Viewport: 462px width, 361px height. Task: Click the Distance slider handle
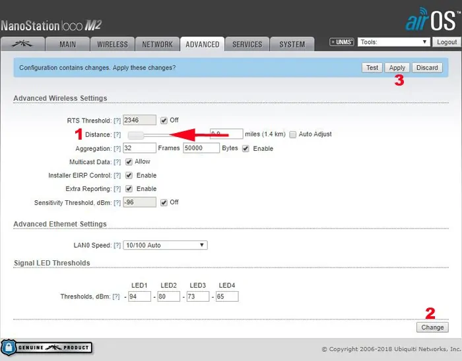136,135
